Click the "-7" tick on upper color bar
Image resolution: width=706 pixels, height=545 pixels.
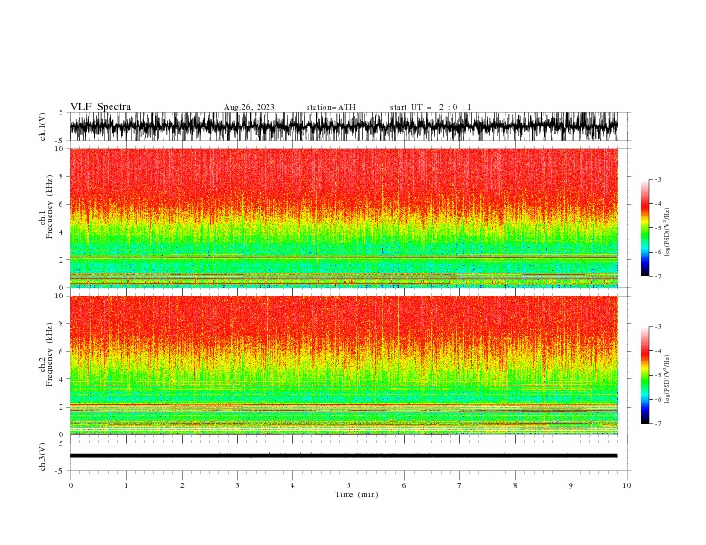(x=657, y=276)
